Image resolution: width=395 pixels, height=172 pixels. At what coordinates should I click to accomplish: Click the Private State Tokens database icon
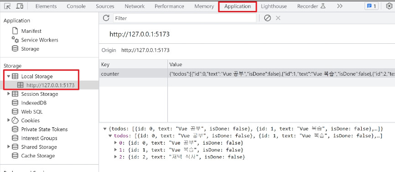15,129
